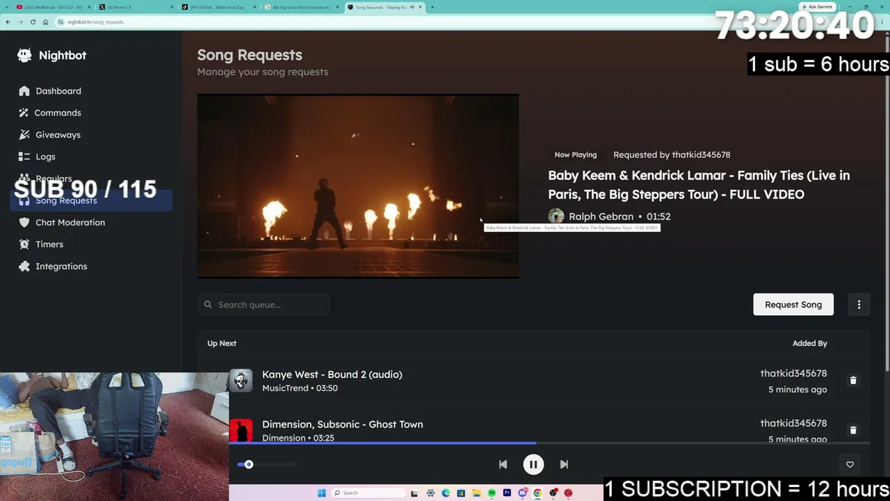Click 'Dimension, Subsonic - Ghost Town' title

[x=342, y=424]
